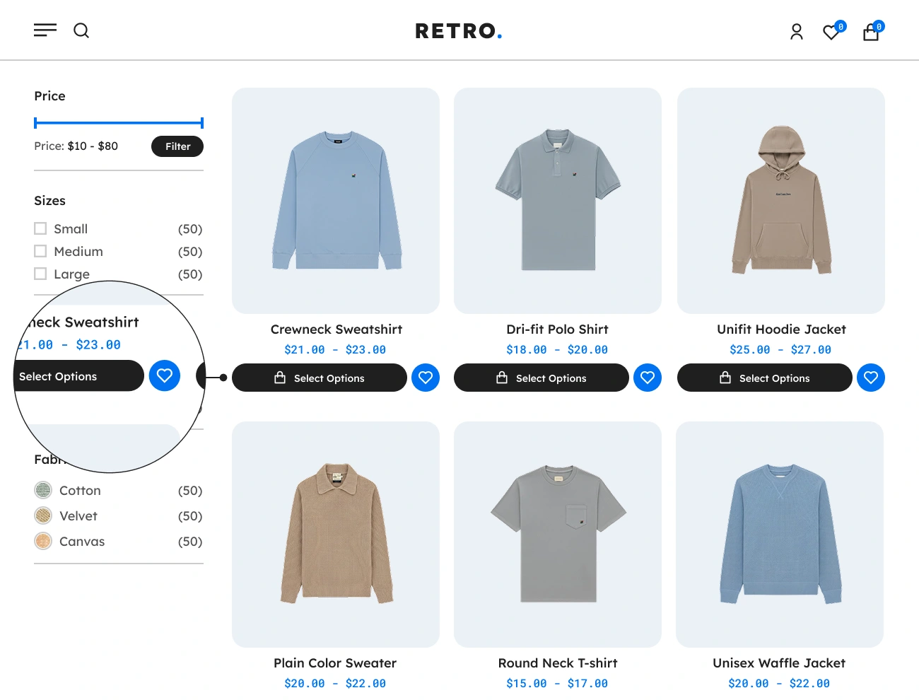This screenshot has width=919, height=700.
Task: Click price text '$15.00 - $17.00'
Action: (557, 684)
